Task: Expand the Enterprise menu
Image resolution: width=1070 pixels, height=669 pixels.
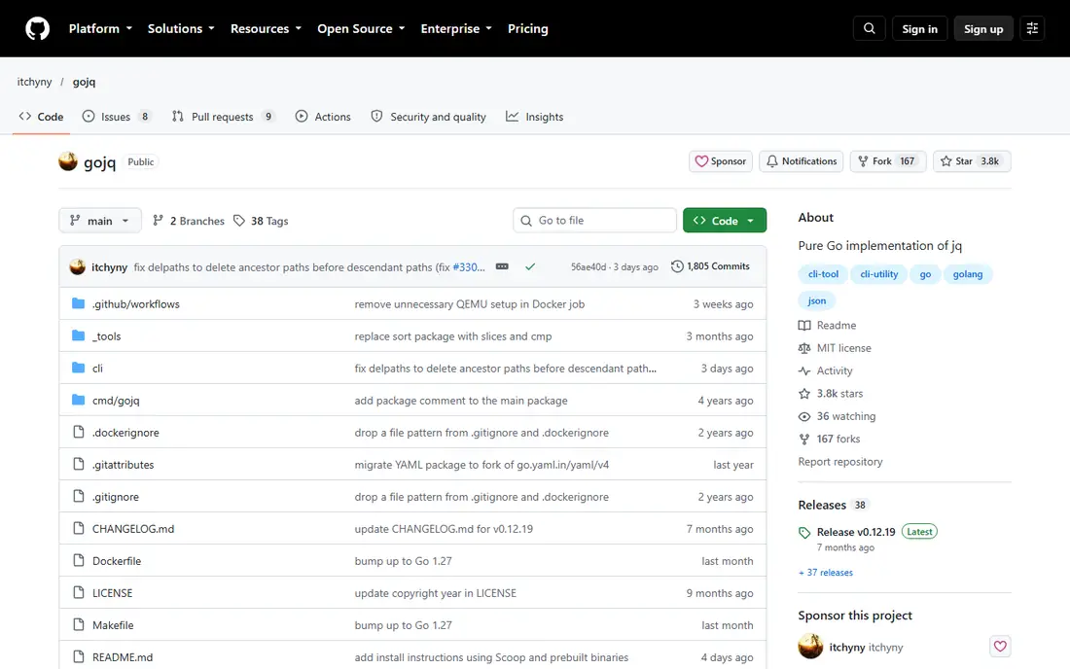Action: click(456, 28)
